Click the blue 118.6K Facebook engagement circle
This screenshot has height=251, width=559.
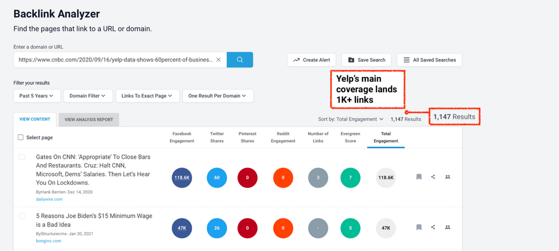pos(182,177)
